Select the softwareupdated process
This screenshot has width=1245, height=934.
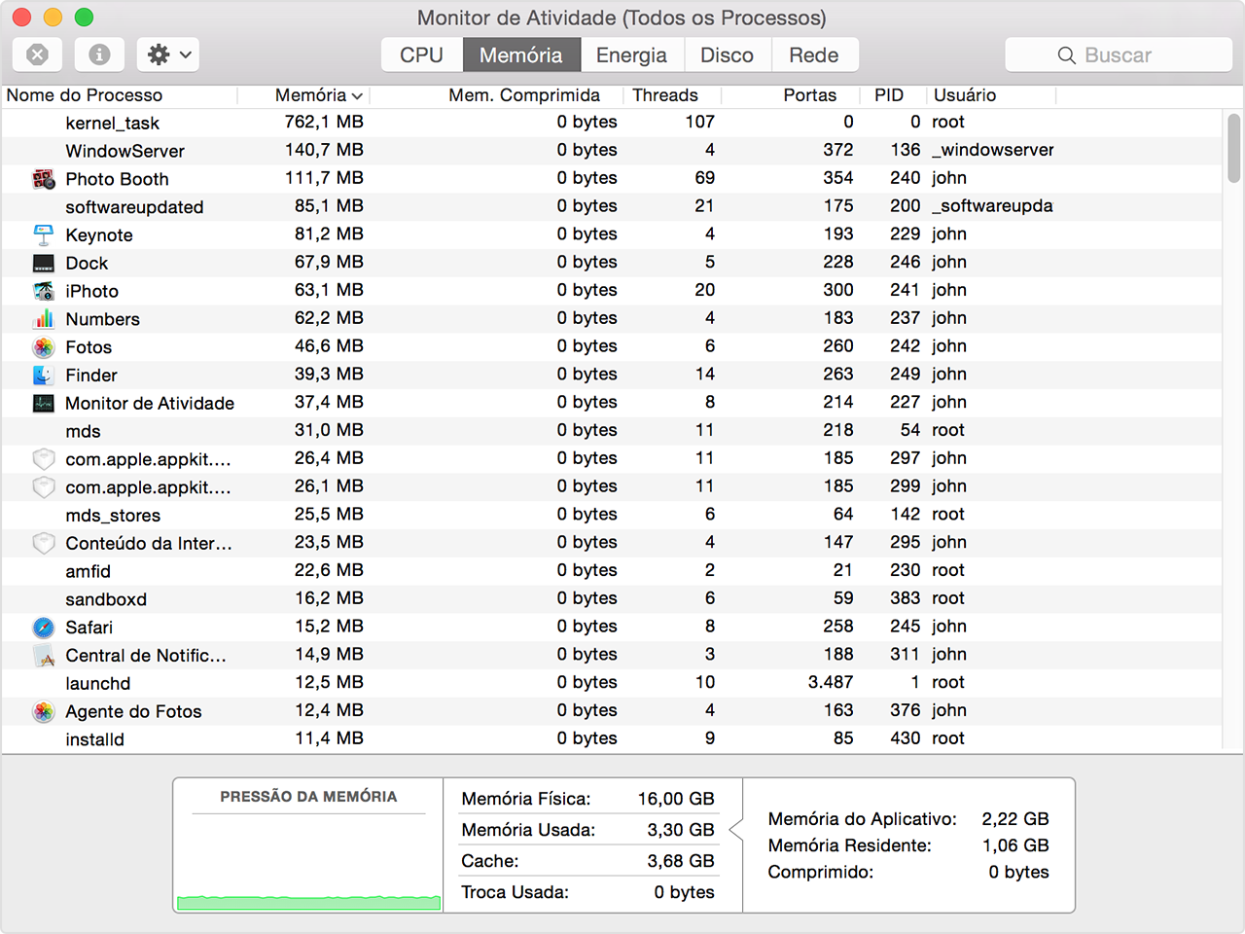point(612,206)
